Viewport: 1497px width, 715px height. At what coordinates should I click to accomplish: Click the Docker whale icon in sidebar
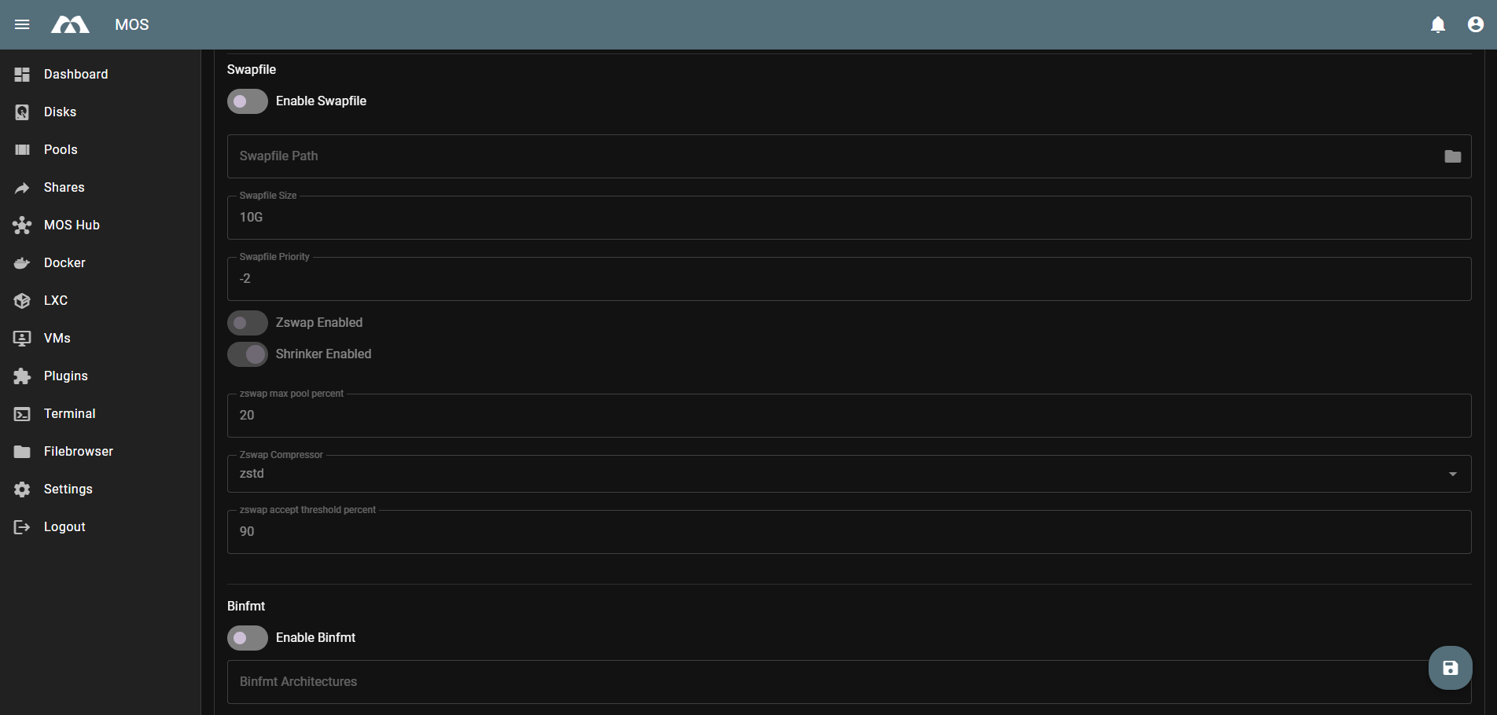[22, 263]
